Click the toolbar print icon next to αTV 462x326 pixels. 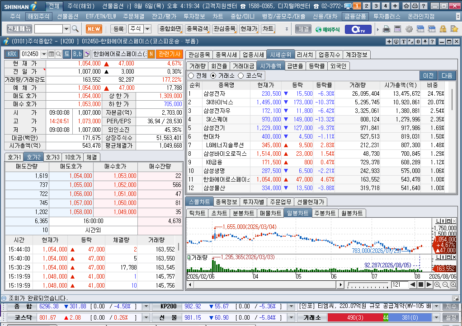point(386,29)
